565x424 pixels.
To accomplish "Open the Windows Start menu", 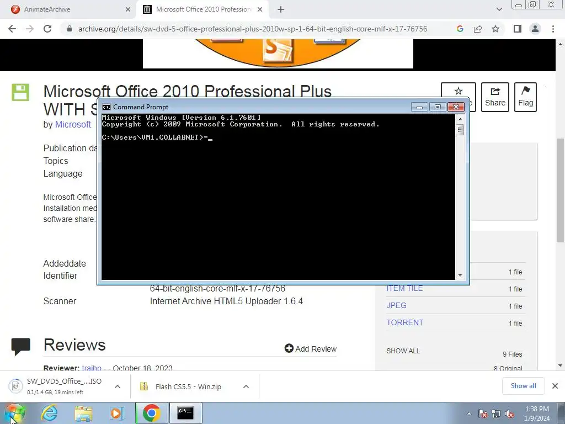I will point(14,414).
